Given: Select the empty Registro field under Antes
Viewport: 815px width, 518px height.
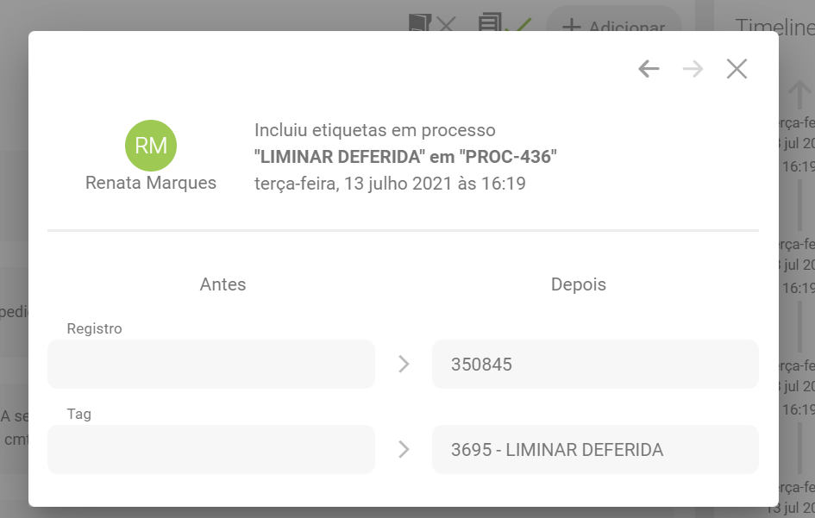Looking at the screenshot, I should [x=211, y=364].
